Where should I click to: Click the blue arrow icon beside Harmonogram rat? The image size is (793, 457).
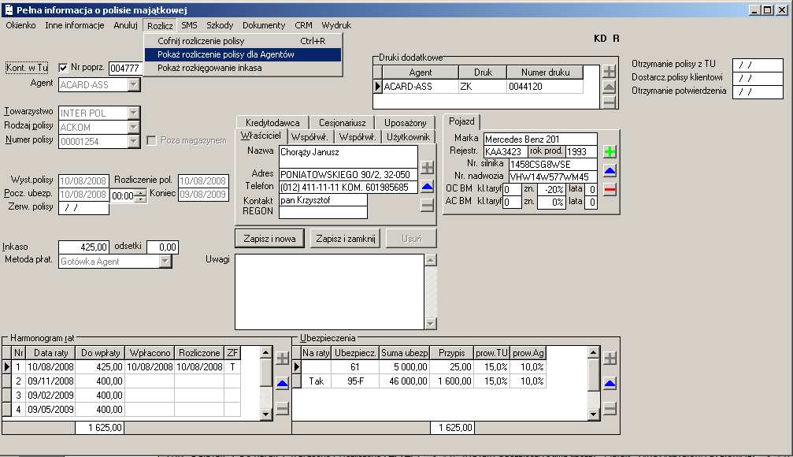click(282, 384)
